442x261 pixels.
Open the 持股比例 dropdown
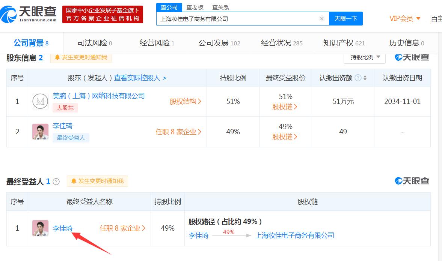[x=365, y=57]
